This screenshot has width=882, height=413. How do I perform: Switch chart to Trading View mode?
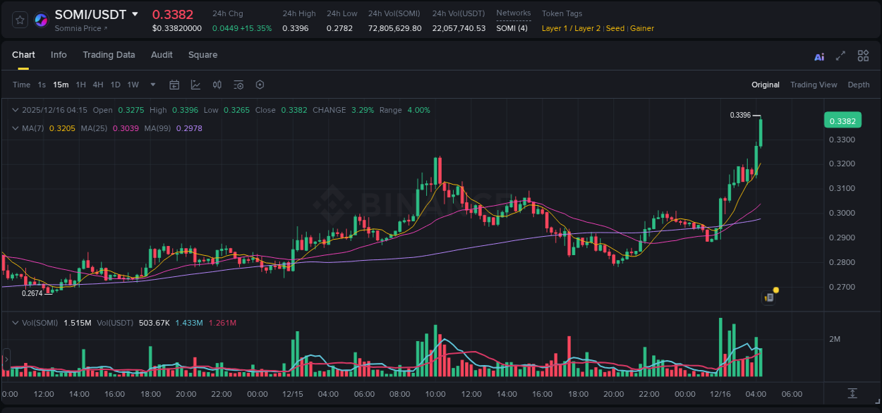point(814,85)
